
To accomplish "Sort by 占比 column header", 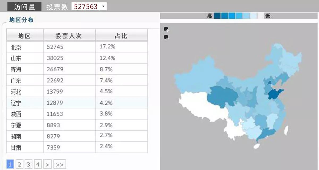I will click(121, 35).
